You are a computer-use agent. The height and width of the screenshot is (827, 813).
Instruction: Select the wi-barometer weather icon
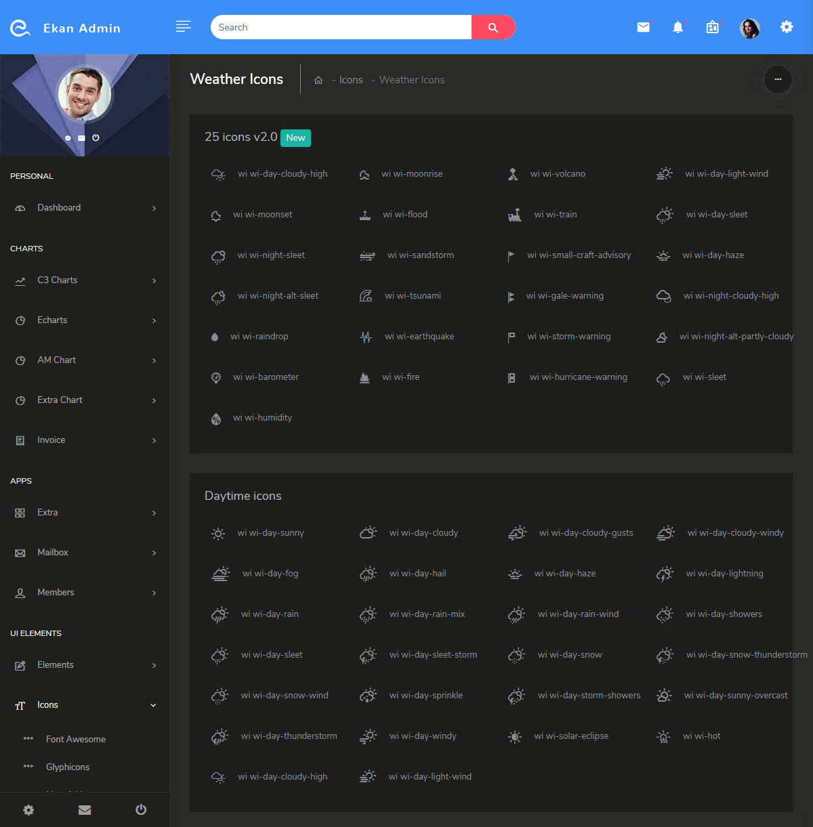[215, 377]
